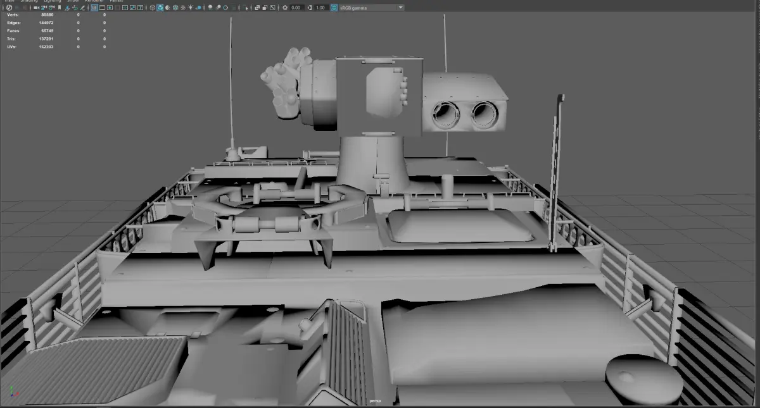Open the Shading panel menu
This screenshot has width=760, height=408.
[29, 1]
